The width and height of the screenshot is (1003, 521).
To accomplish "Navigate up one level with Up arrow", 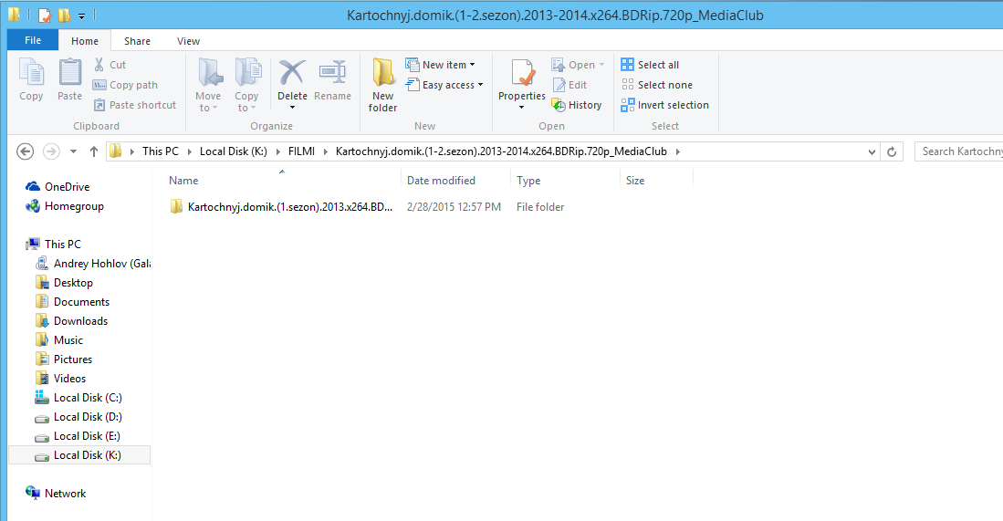I will click(94, 151).
